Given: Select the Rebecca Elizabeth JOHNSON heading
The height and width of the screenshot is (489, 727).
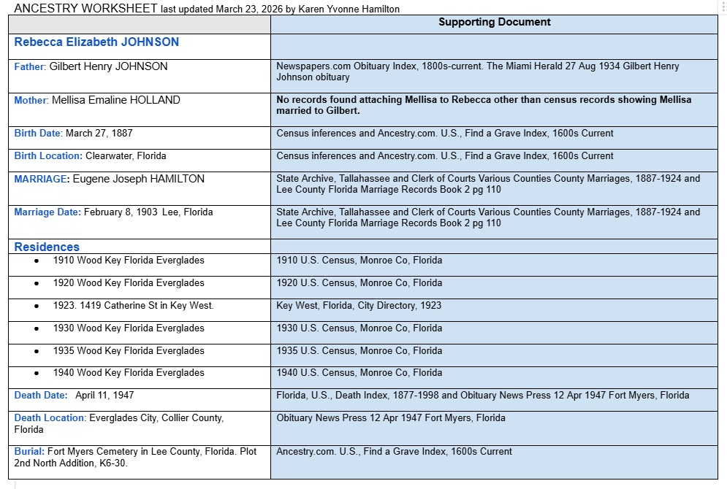Looking at the screenshot, I should pyautogui.click(x=96, y=42).
